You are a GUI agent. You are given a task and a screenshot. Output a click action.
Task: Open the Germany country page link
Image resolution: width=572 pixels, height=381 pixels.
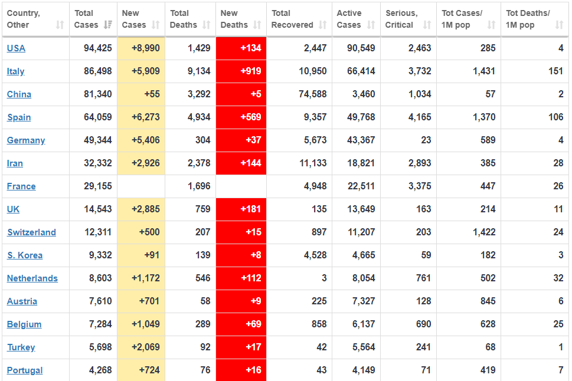click(x=26, y=140)
